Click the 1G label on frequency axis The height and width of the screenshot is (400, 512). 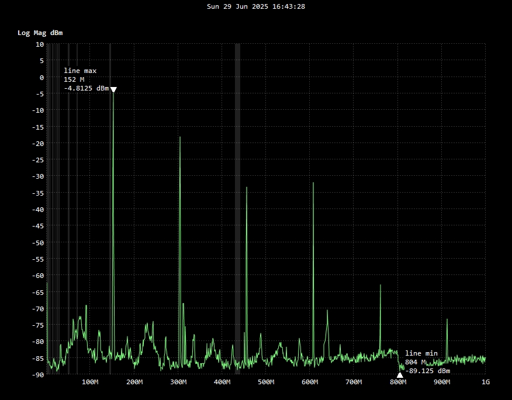485,382
